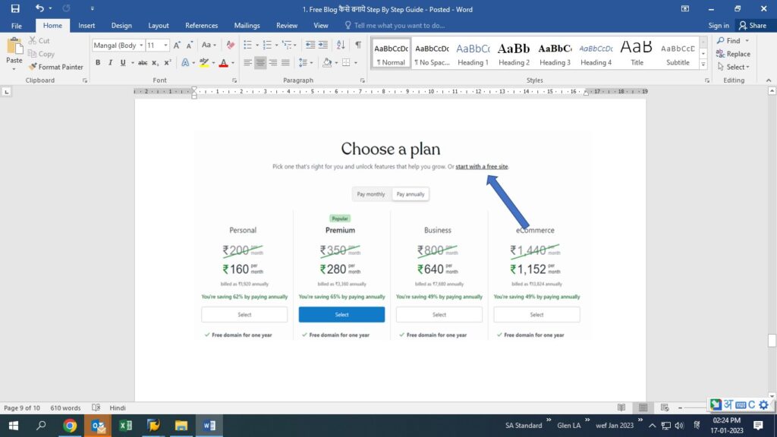Select the Pay annually billing option
The width and height of the screenshot is (777, 437).
tap(411, 194)
